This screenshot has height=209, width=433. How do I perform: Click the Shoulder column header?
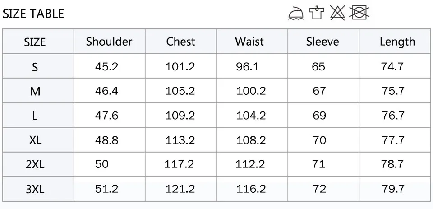pyautogui.click(x=109, y=42)
